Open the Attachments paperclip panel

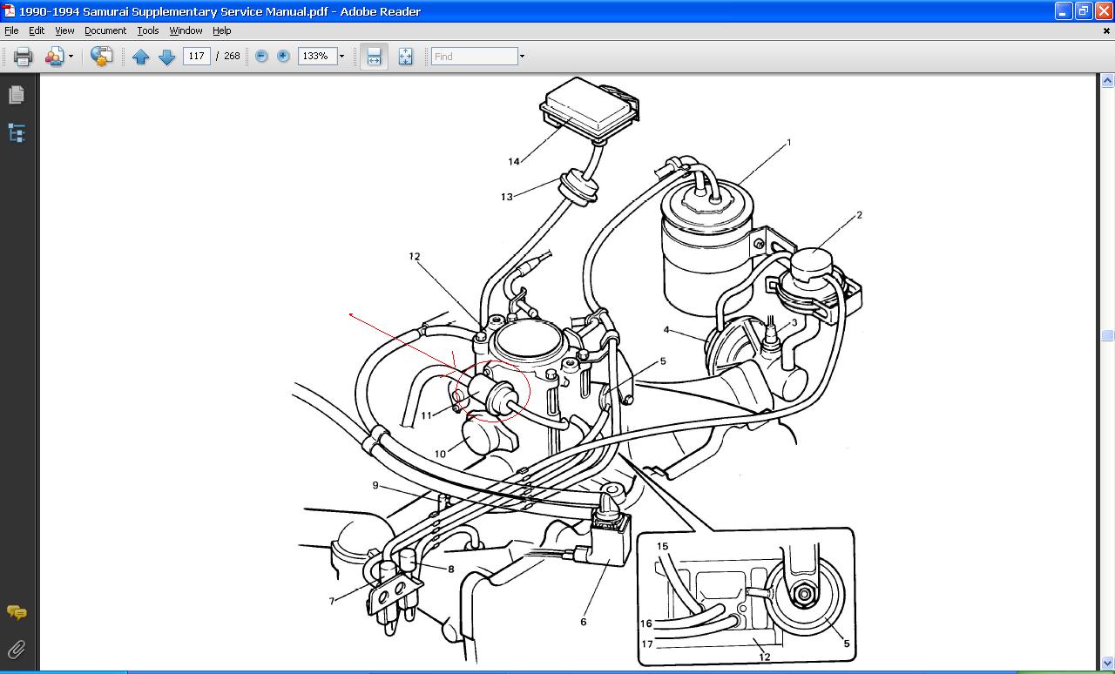[x=17, y=650]
